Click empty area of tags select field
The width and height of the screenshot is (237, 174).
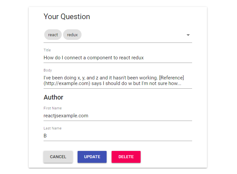pos(132,35)
